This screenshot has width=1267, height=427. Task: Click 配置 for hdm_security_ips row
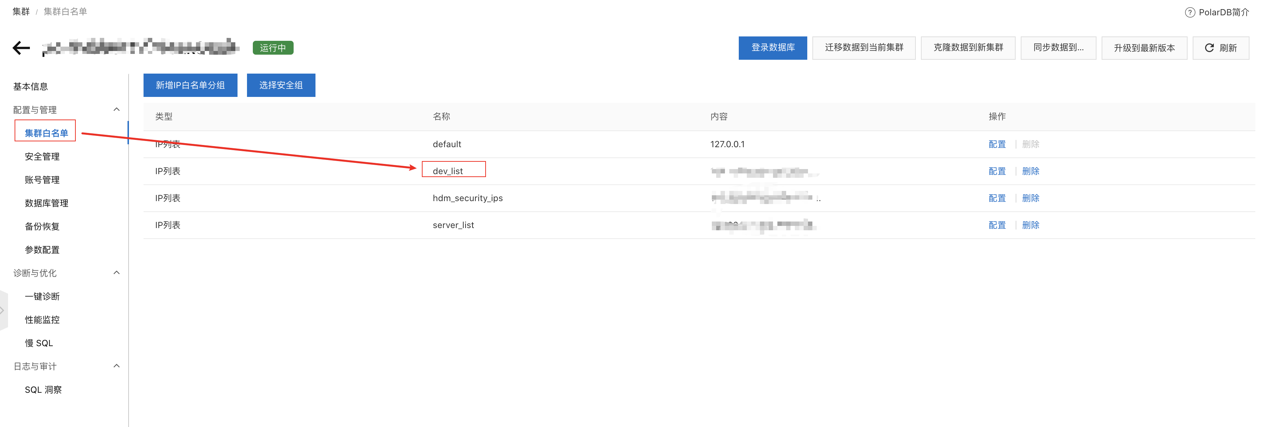click(x=996, y=198)
